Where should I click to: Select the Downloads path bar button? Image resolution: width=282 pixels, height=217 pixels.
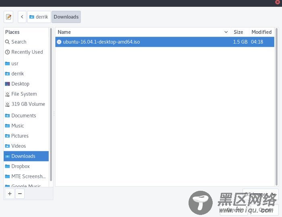(66, 17)
